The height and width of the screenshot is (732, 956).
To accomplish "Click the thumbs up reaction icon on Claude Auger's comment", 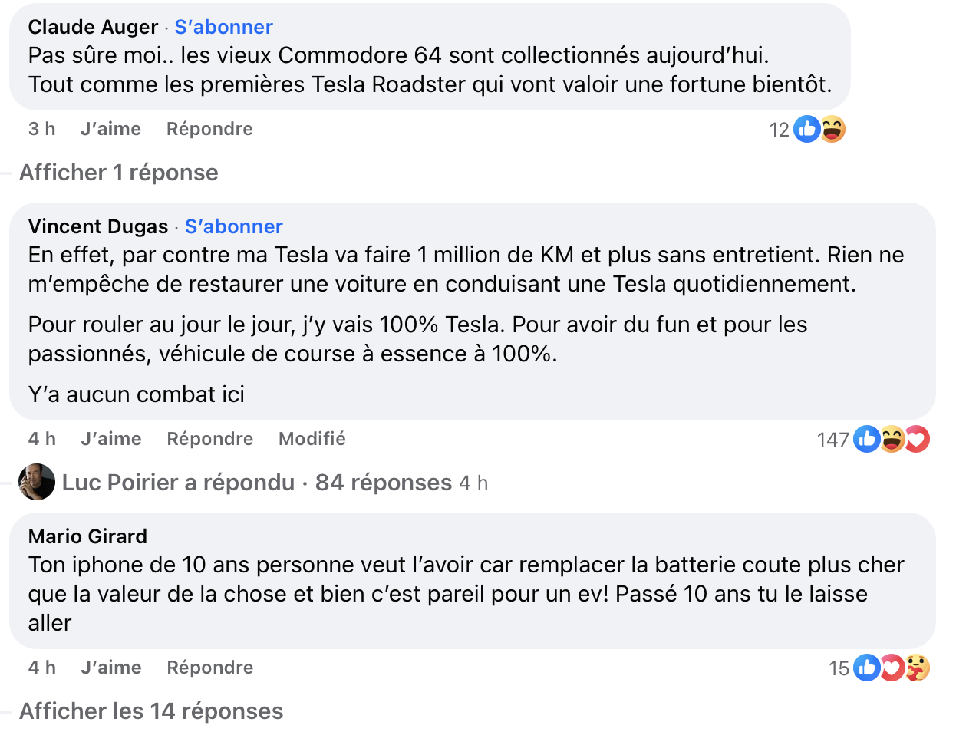I will tap(806, 130).
